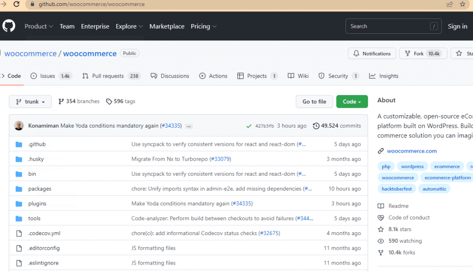Click the hacktoberfest topic tag
This screenshot has height=272, width=473.
(x=397, y=189)
